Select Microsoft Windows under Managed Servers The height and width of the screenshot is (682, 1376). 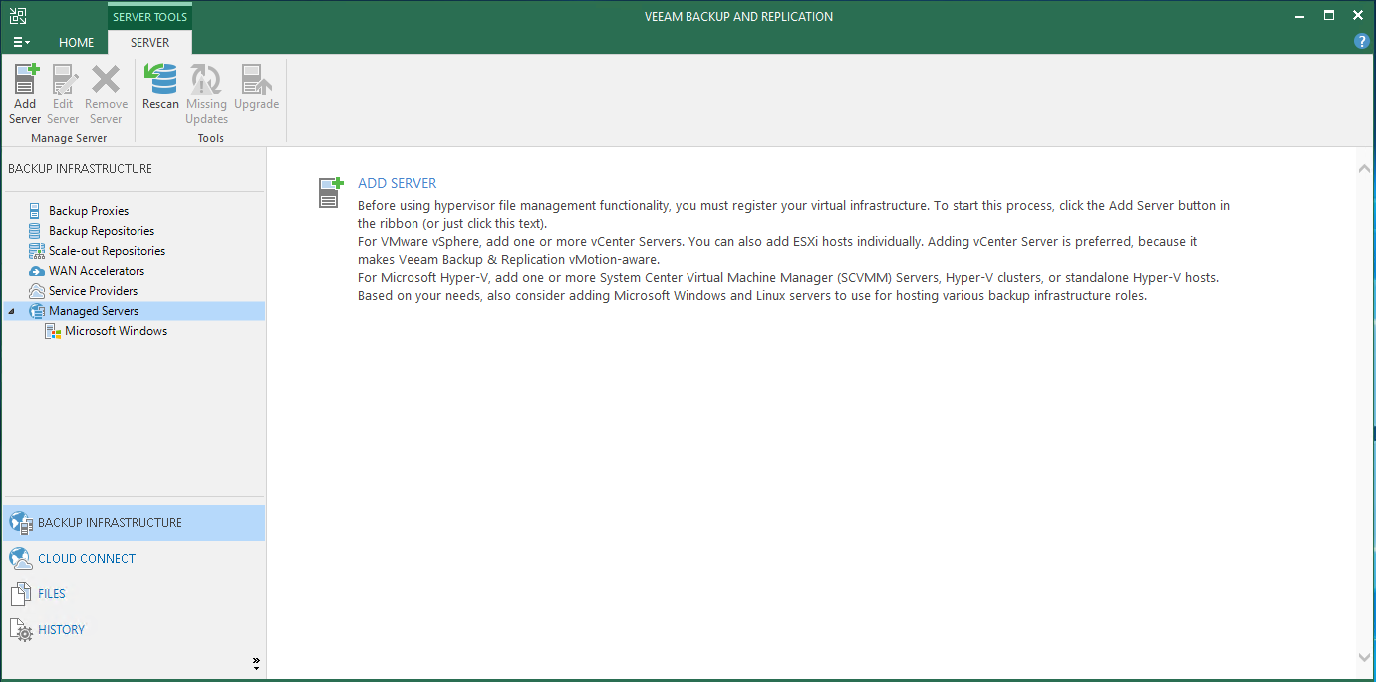[x=116, y=331]
